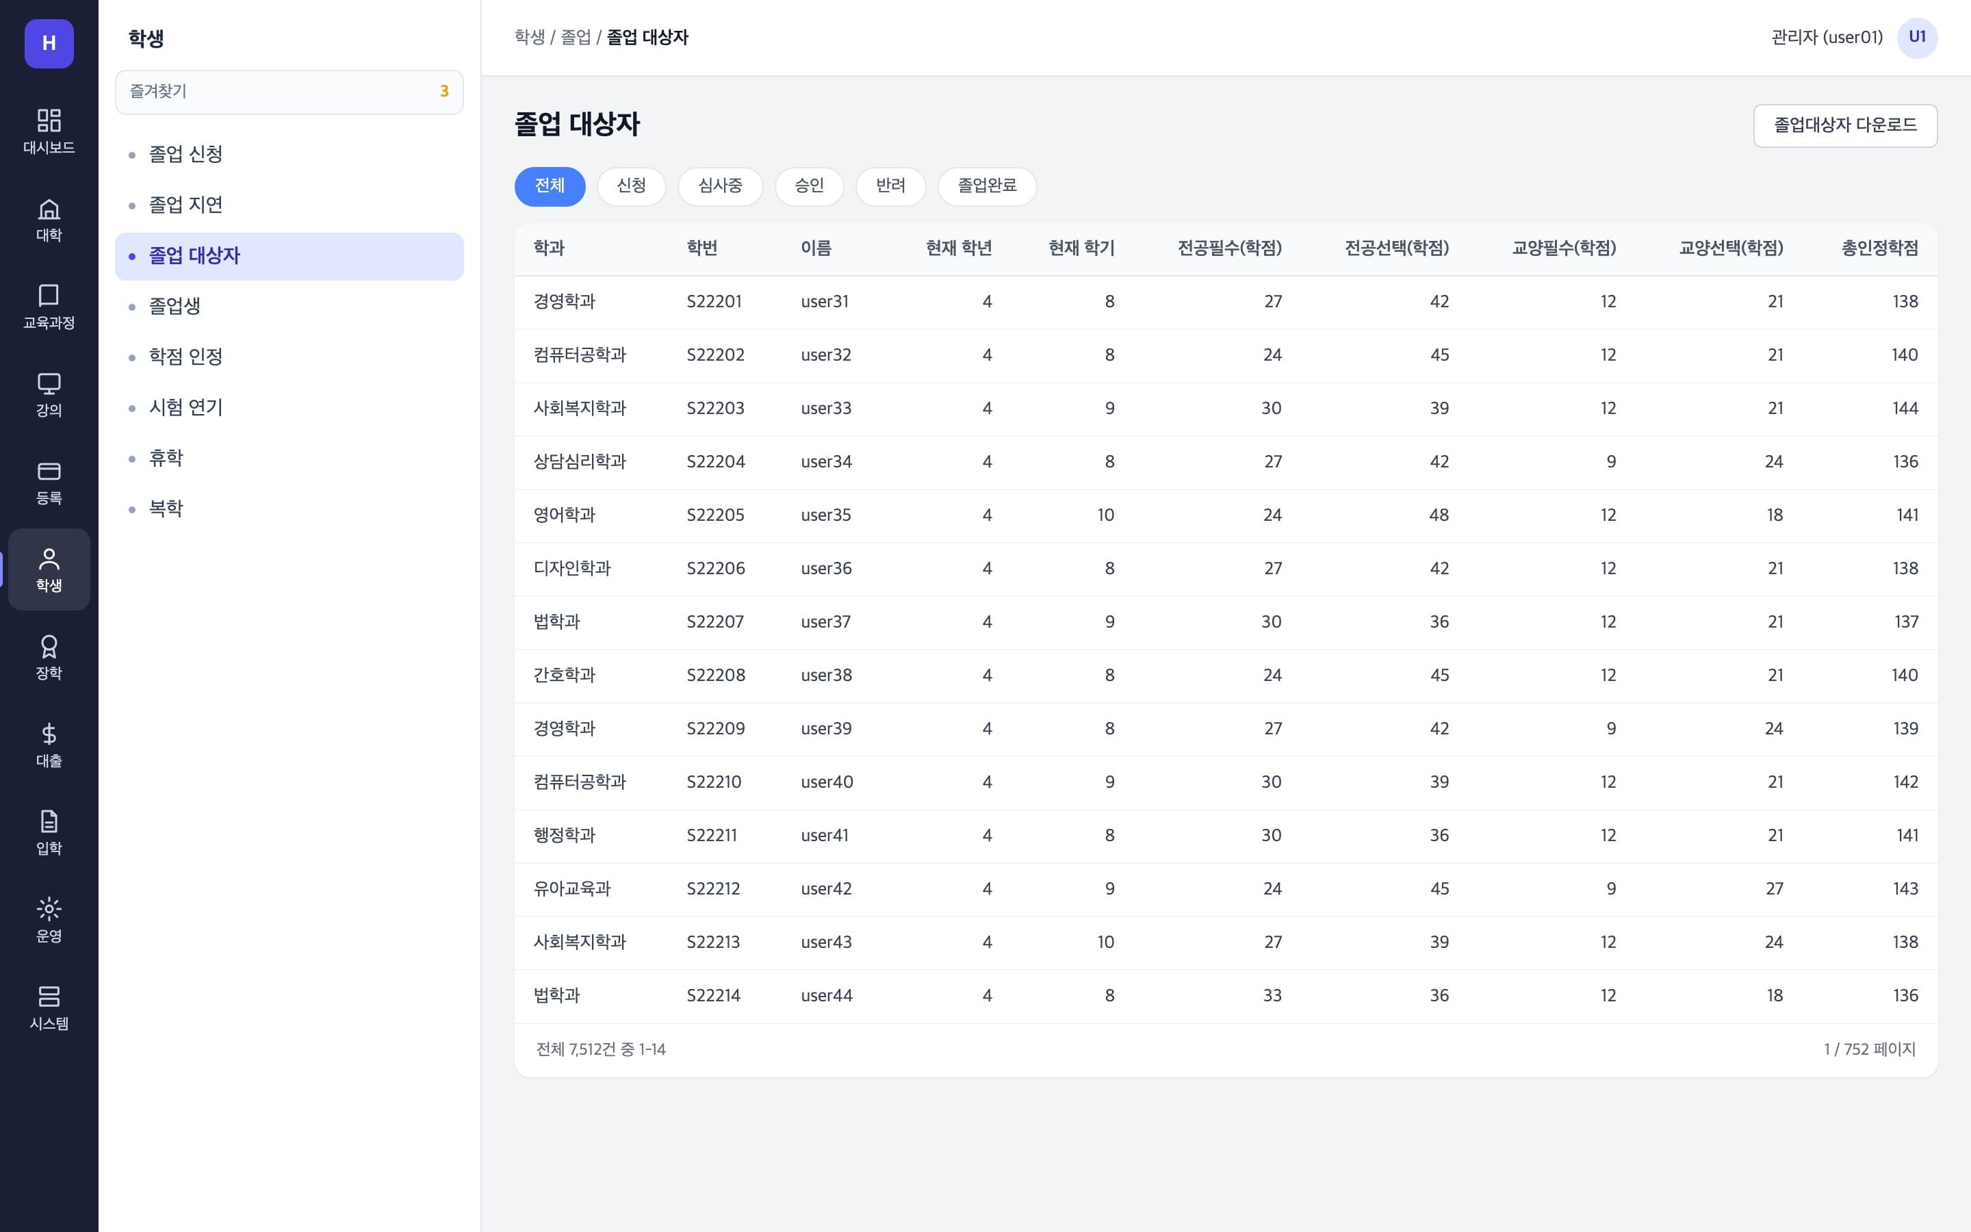1971x1232 pixels.
Task: Click 상담심리학과 department cell
Action: click(x=580, y=462)
